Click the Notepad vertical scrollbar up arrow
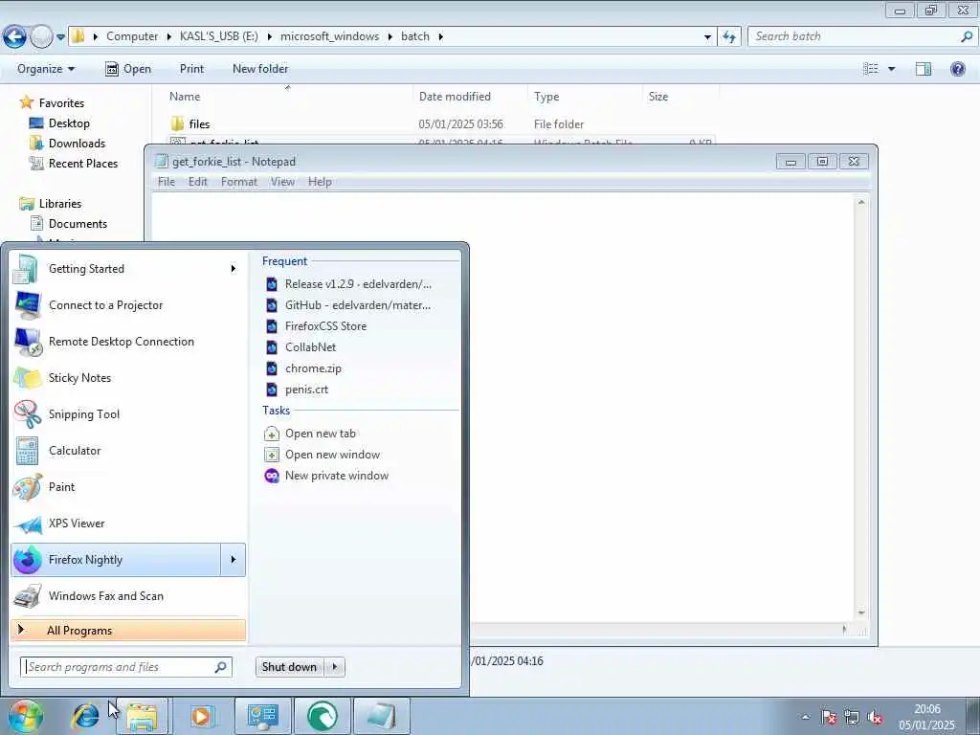This screenshot has width=980, height=735. tap(861, 203)
